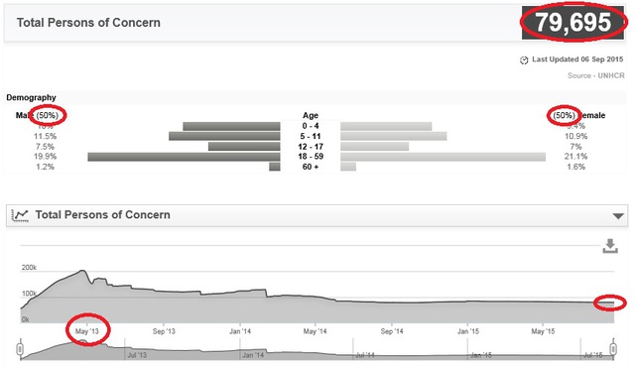The height and width of the screenshot is (368, 635).
Task: Click the Jan '15 x-axis label on main chart
Action: click(468, 331)
